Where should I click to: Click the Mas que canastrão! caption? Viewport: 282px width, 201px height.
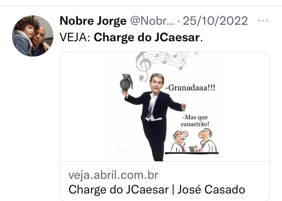tap(195, 120)
